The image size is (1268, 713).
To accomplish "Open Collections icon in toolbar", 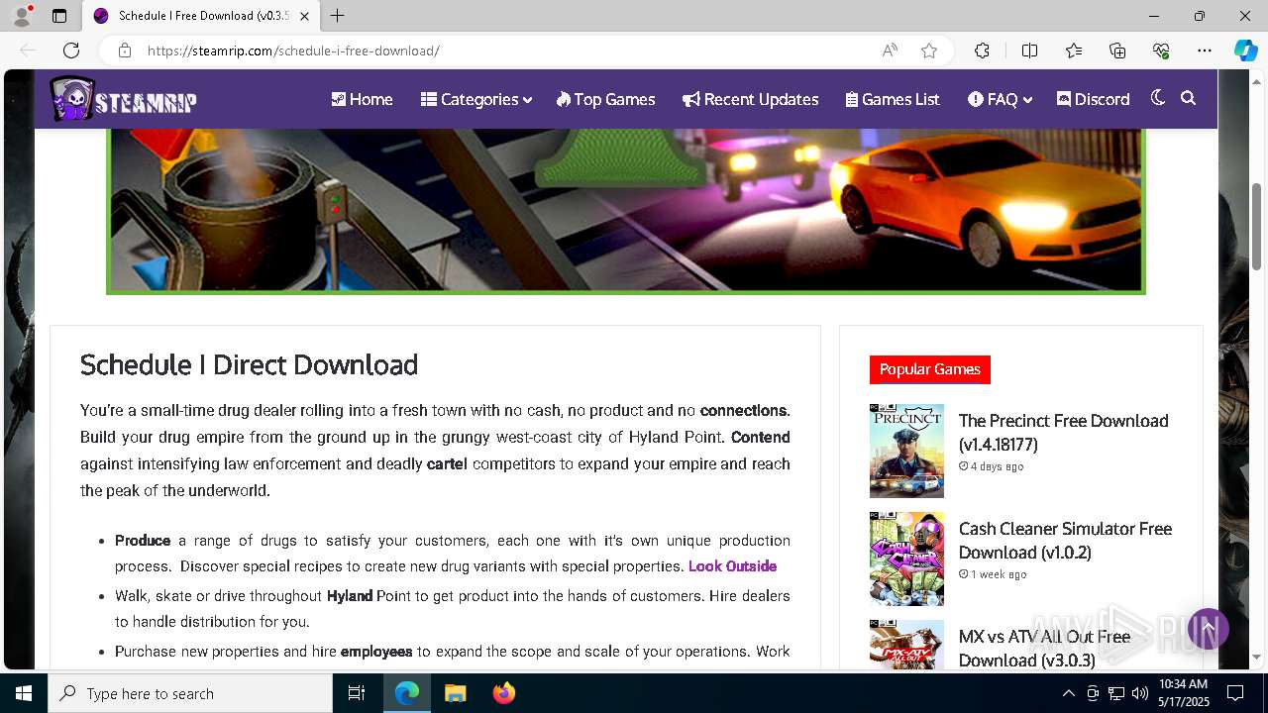I will coord(1117,51).
